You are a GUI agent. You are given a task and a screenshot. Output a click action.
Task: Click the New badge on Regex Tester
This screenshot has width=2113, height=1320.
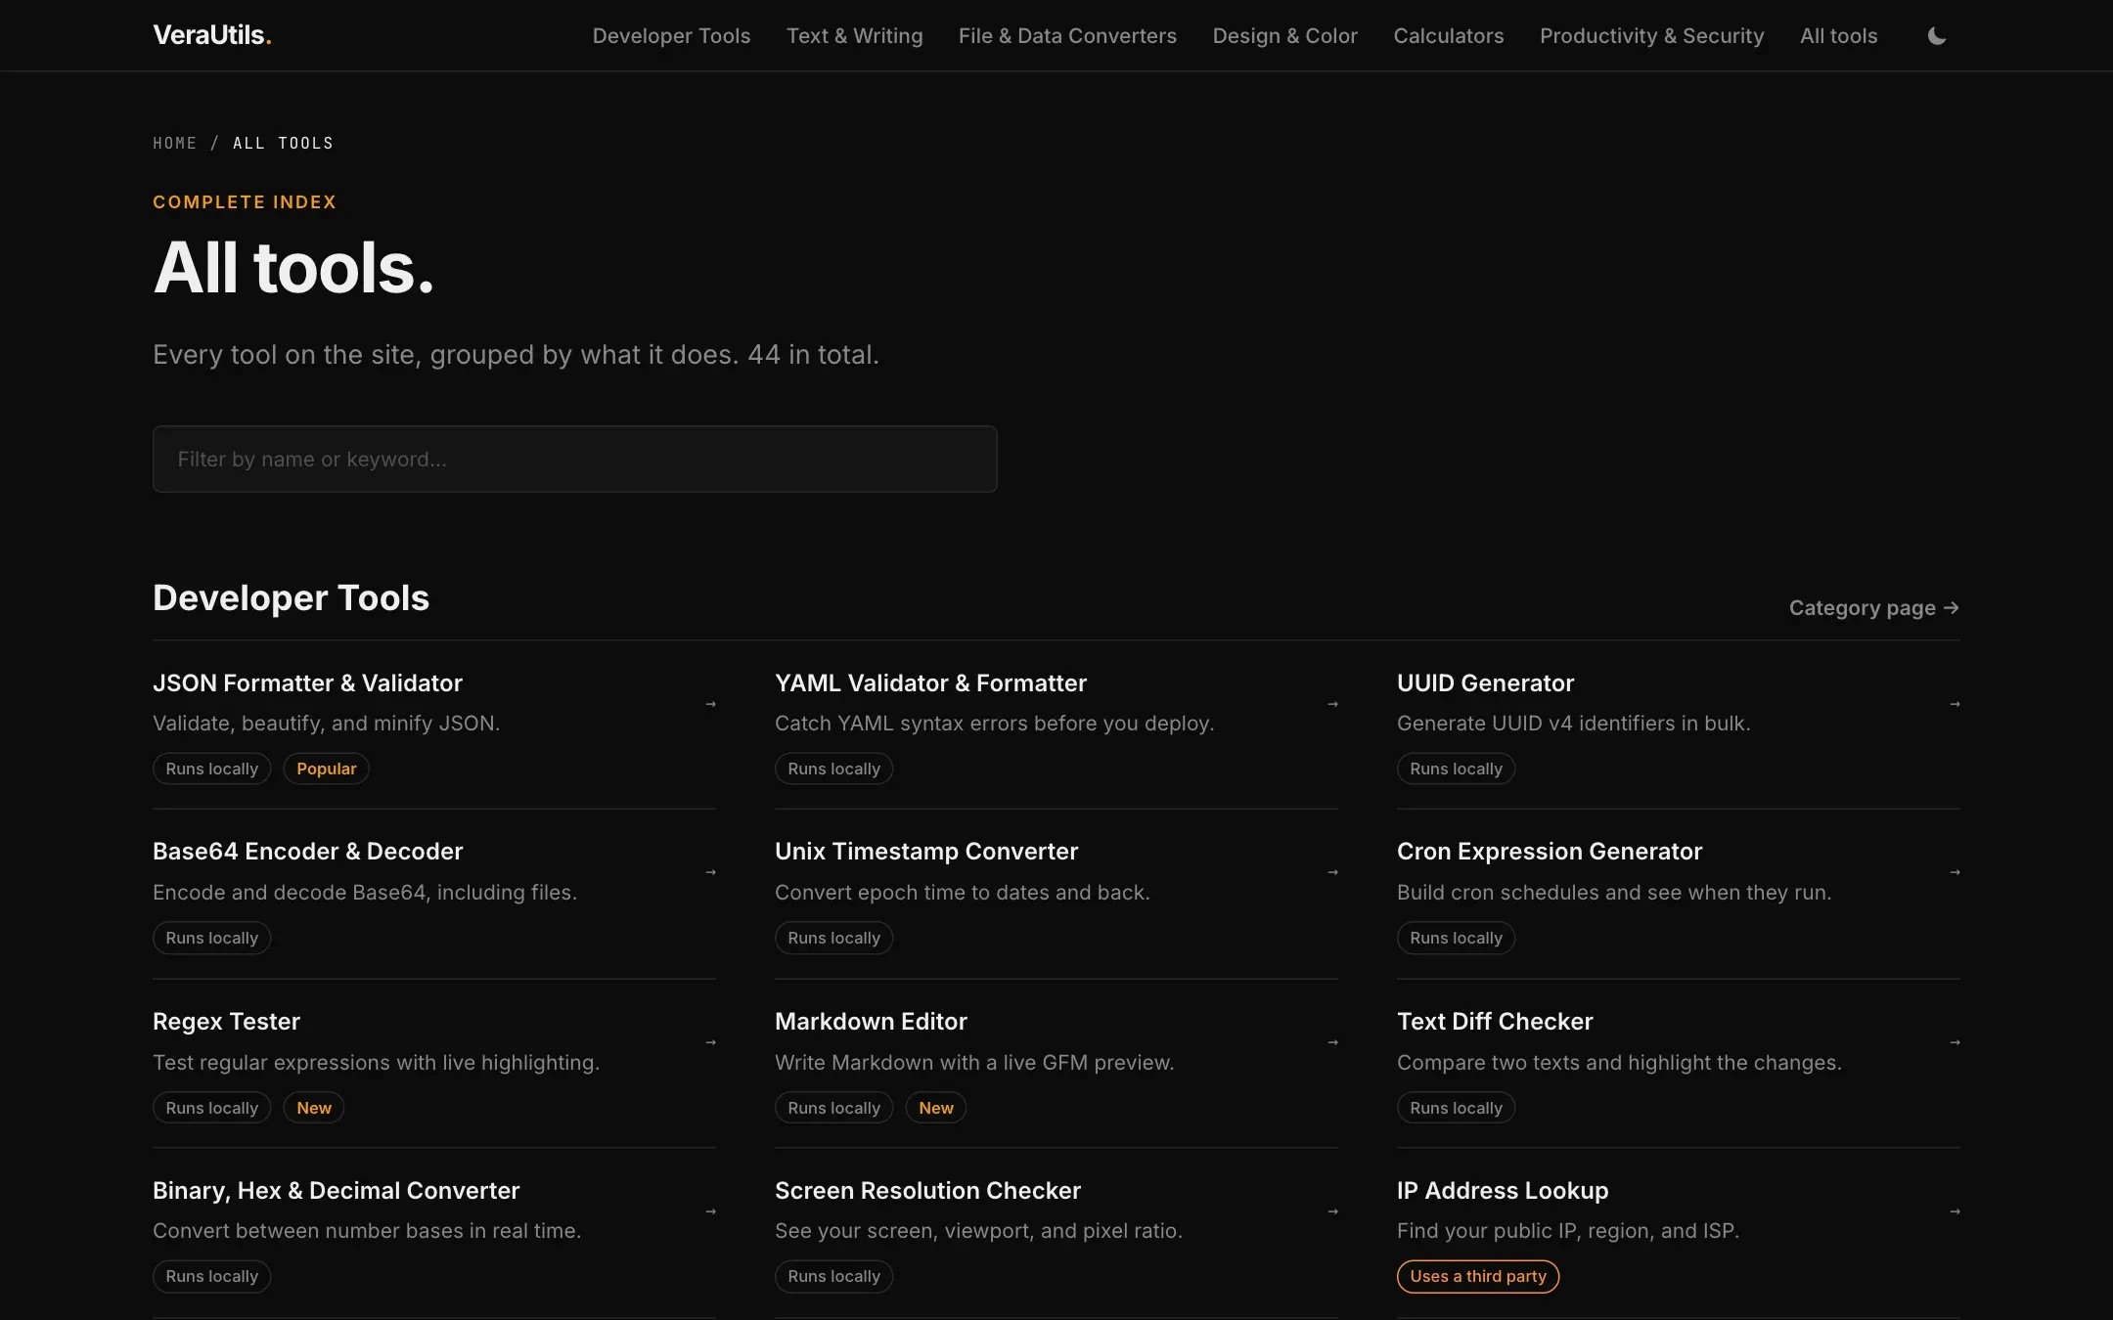pos(314,1108)
